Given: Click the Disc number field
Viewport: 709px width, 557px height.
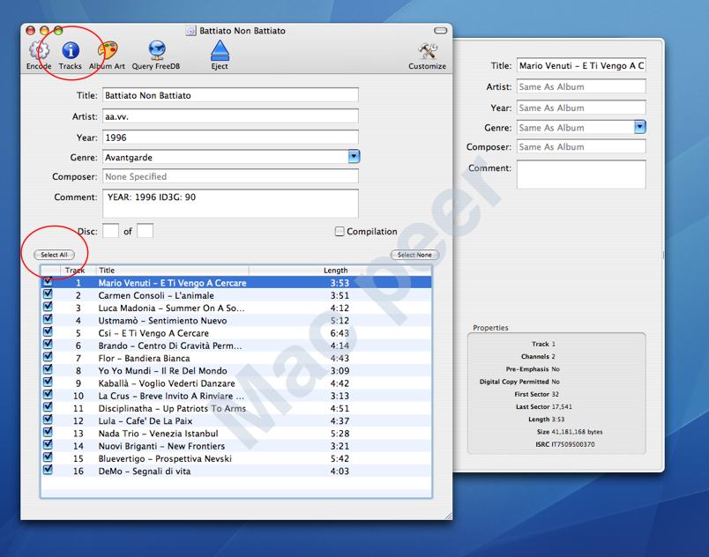Looking at the screenshot, I should pos(111,231).
